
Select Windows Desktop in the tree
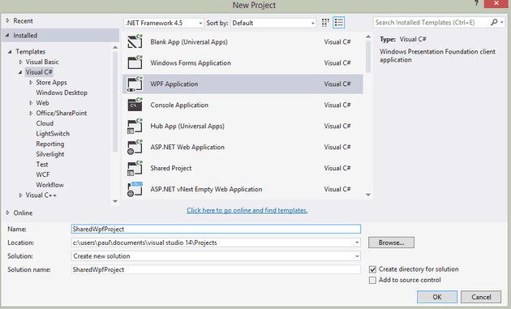(x=62, y=92)
